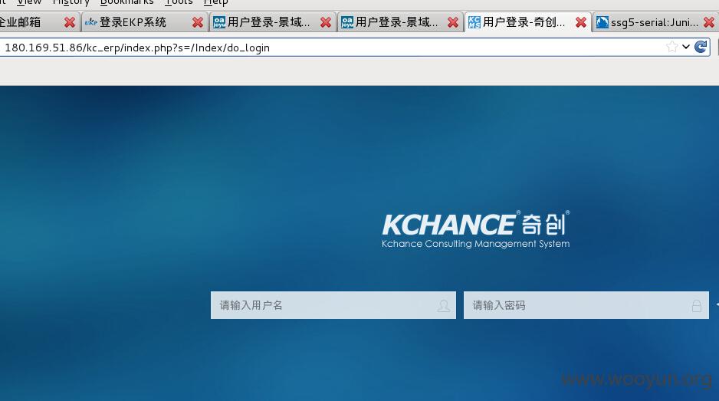Viewport: 719px width, 401px height.
Task: Close the ssg5-serial:Juni tab
Action: [709, 22]
